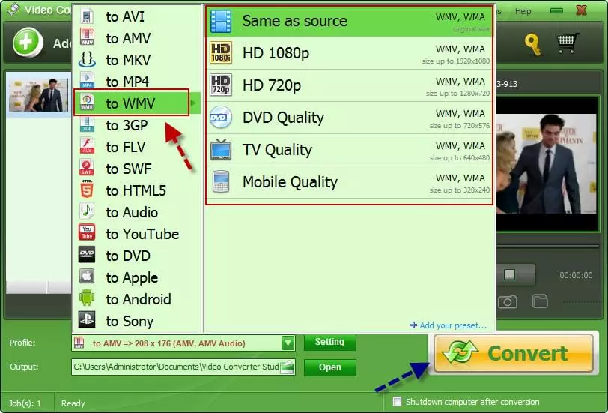Click the Convert button
608x413 pixels.
click(x=513, y=353)
